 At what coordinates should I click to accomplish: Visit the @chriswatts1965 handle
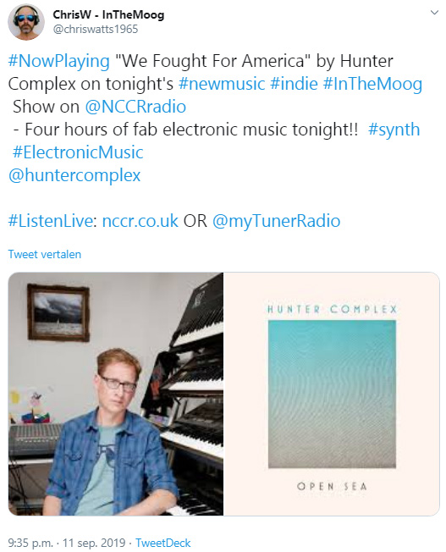tap(96, 30)
